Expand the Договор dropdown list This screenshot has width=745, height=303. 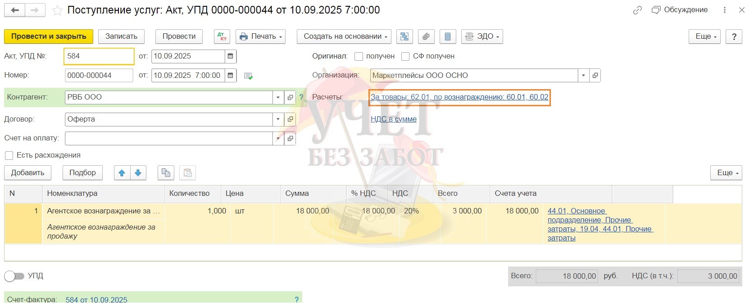tap(278, 119)
